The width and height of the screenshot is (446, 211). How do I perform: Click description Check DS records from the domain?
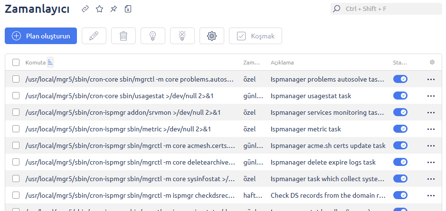pos(328,195)
